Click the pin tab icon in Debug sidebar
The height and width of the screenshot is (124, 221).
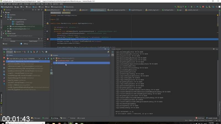point(4,78)
